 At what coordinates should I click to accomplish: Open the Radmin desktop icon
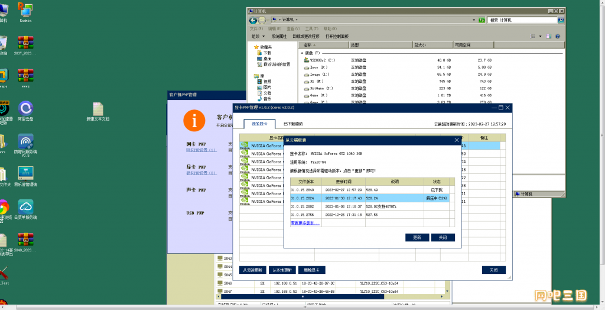click(25, 12)
